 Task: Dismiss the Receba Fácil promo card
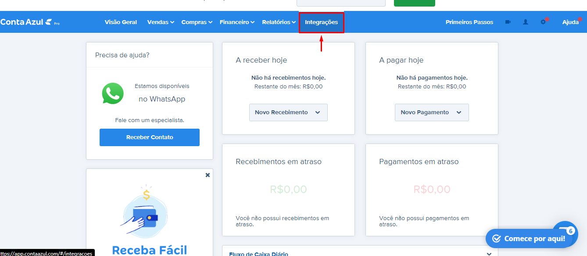(x=208, y=175)
